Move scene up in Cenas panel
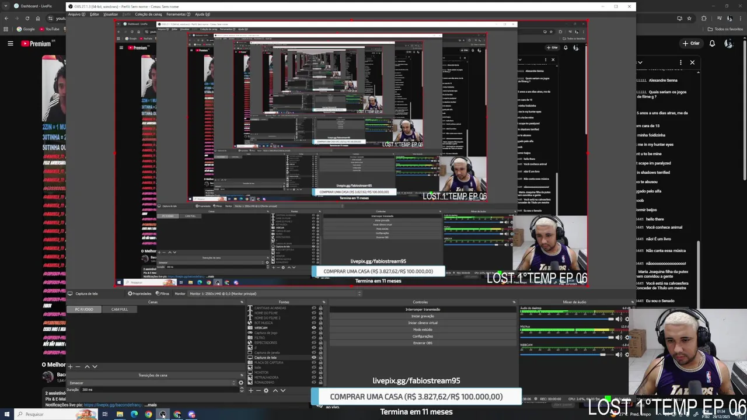 click(87, 367)
